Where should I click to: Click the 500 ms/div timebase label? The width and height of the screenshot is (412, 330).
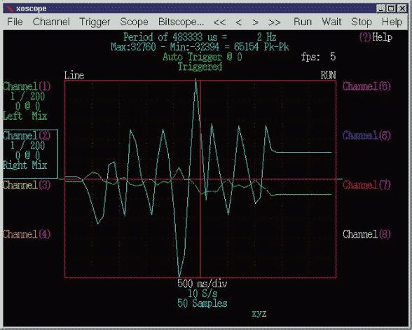tap(202, 284)
